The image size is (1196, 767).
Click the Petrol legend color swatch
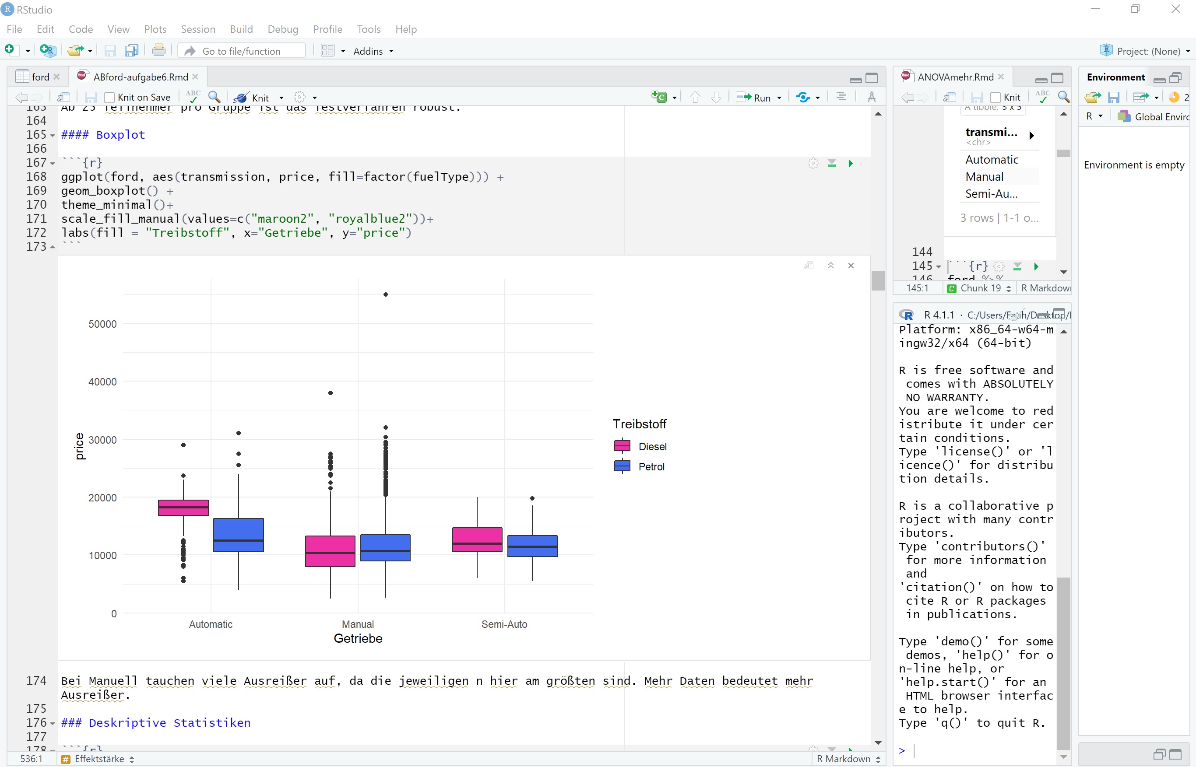pyautogui.click(x=622, y=466)
